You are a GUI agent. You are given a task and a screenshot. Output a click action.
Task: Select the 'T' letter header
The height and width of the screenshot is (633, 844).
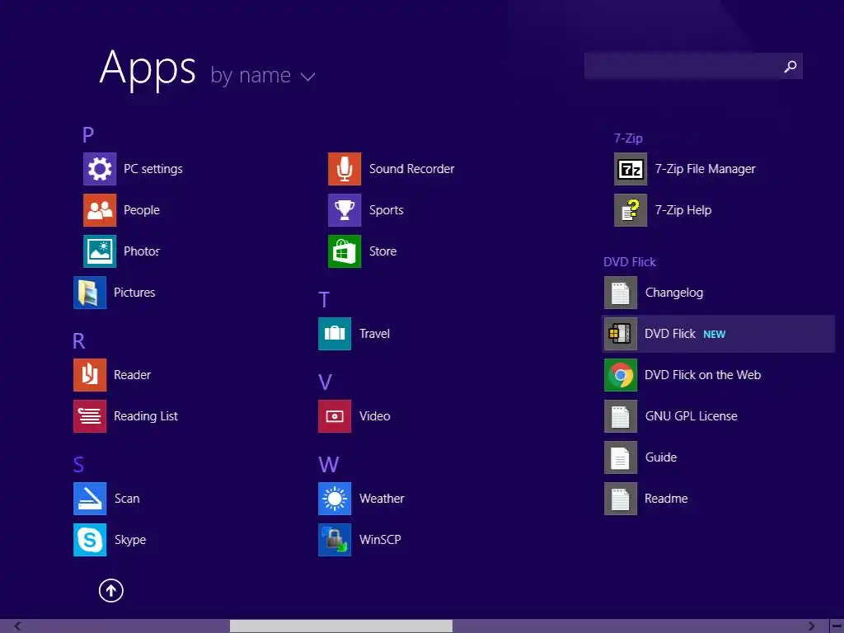pyautogui.click(x=323, y=300)
